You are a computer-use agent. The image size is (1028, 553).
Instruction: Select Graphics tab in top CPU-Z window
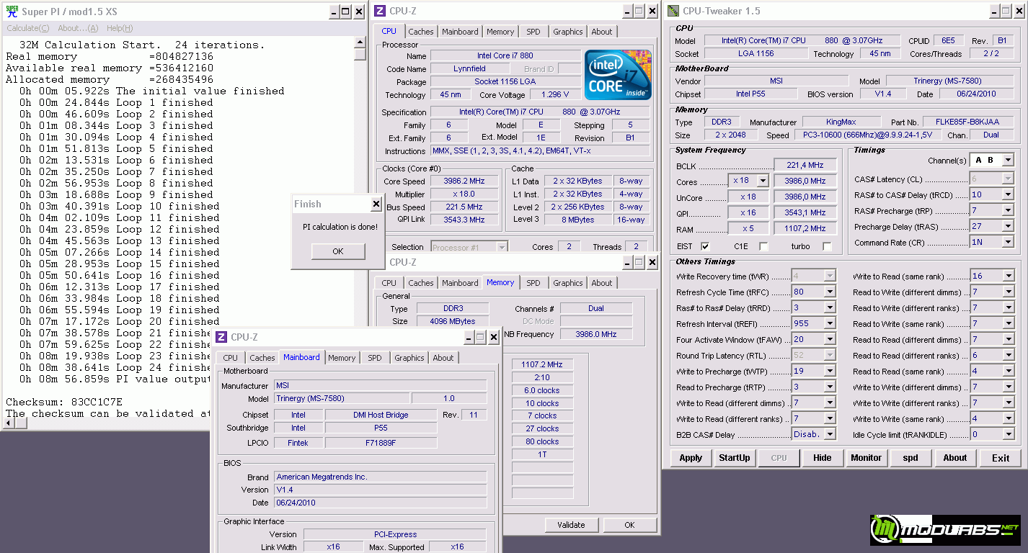(x=568, y=32)
